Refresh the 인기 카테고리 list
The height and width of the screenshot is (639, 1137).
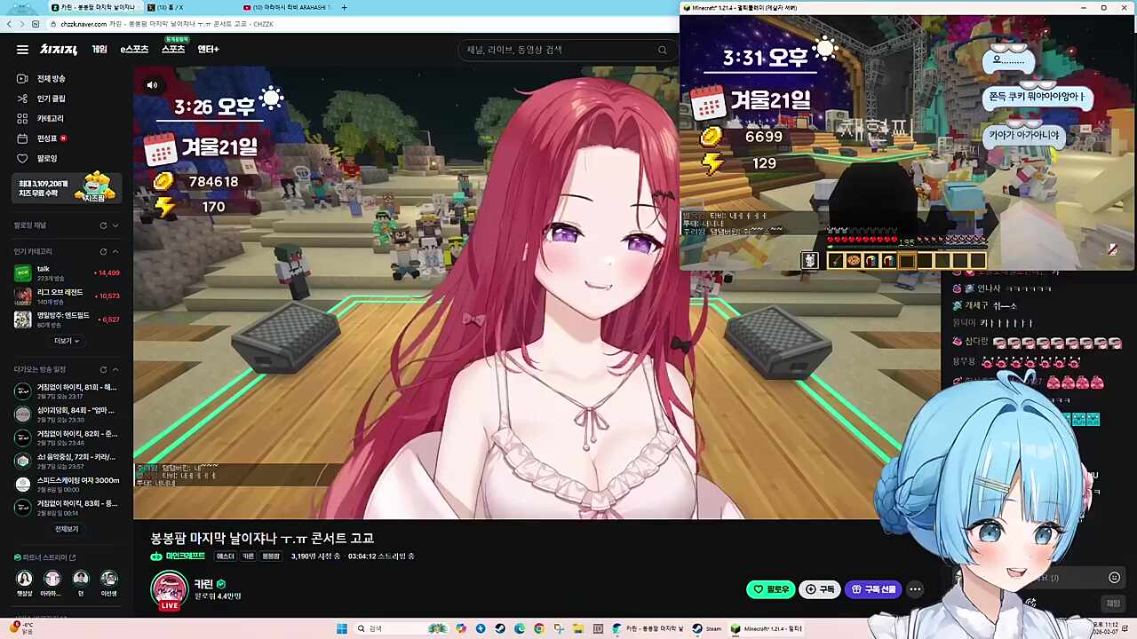[x=103, y=252]
